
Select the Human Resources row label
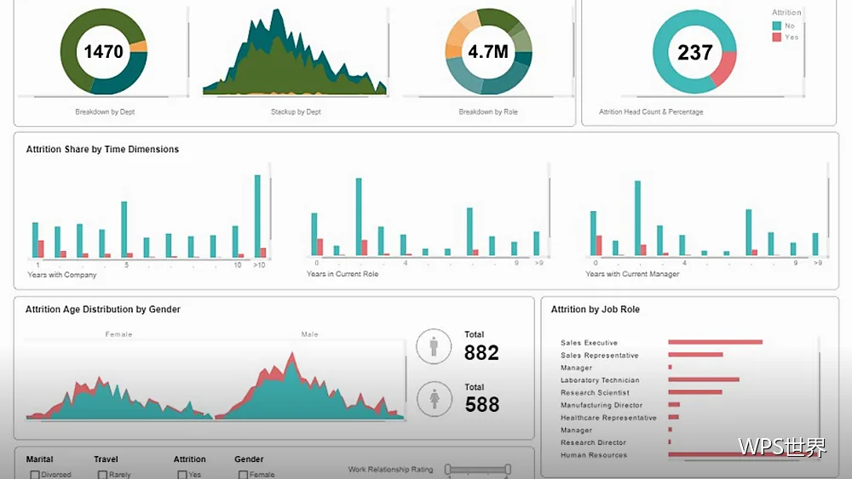pos(594,455)
